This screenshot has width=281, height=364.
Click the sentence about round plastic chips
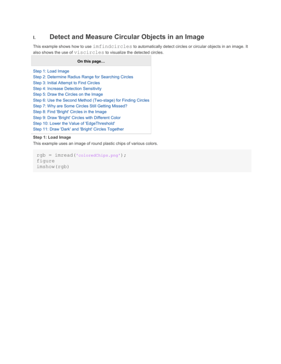[95, 144]
